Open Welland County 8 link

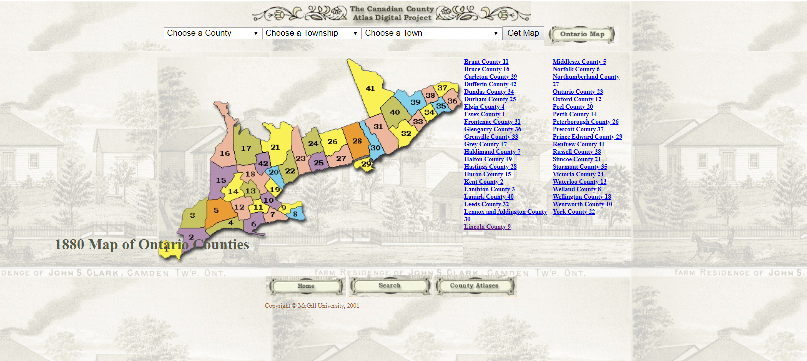[577, 189]
